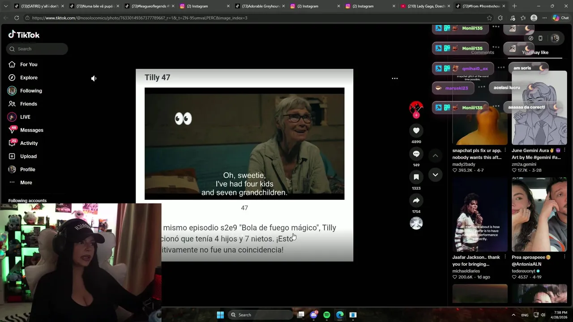This screenshot has height=322, width=573.
Task: Open volume control in system tray
Action: (x=543, y=315)
